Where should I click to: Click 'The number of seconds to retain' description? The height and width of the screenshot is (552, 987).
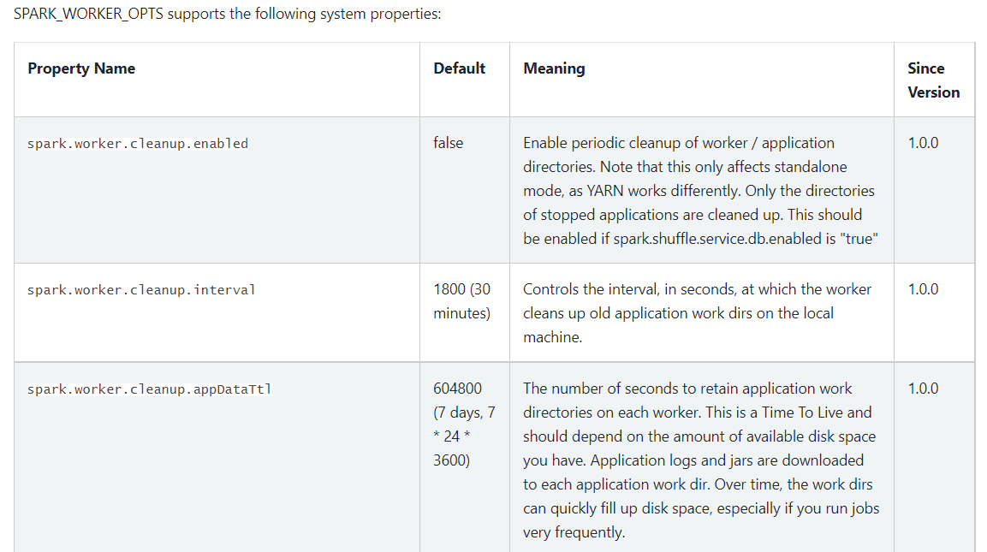(x=701, y=460)
